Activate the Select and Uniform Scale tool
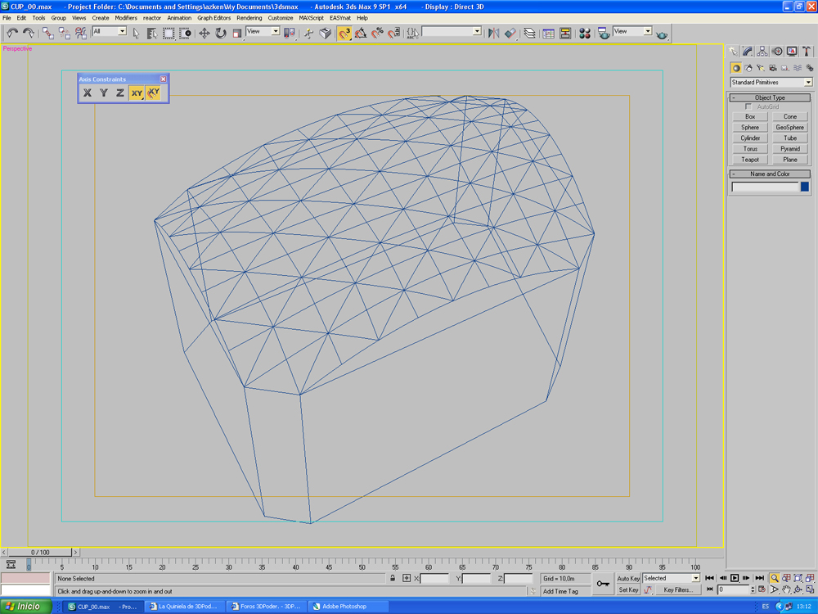 237,34
